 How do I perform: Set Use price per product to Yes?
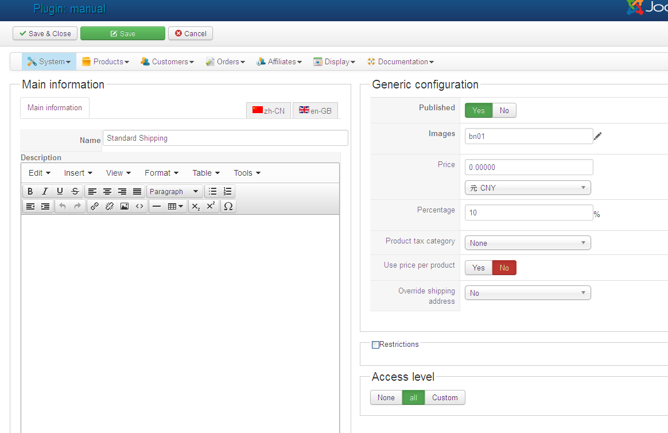(x=479, y=268)
